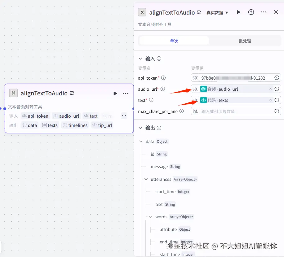Click the texts output chip on node
Screen dimensions: 284x257
coord(50,125)
